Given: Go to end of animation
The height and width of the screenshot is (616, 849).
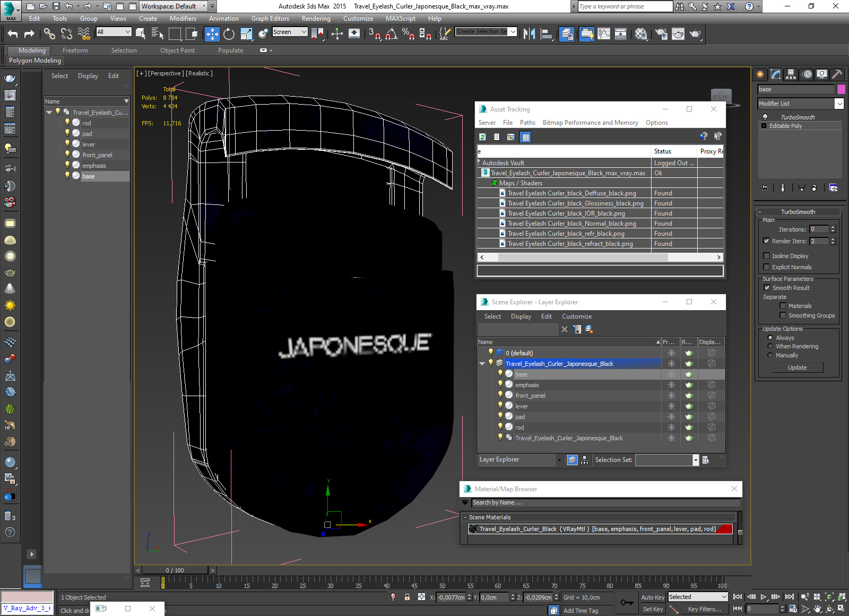Looking at the screenshot, I should 790,597.
